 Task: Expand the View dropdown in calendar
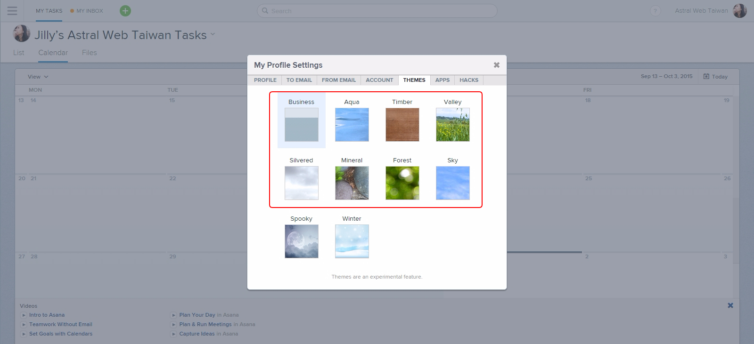point(38,77)
